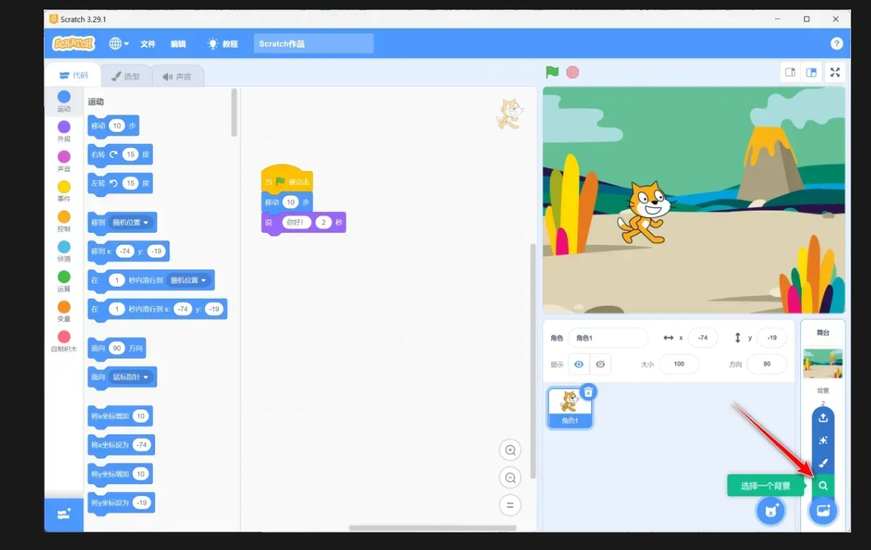Click the choose backdrop round button
871x550 pixels.
click(823, 510)
